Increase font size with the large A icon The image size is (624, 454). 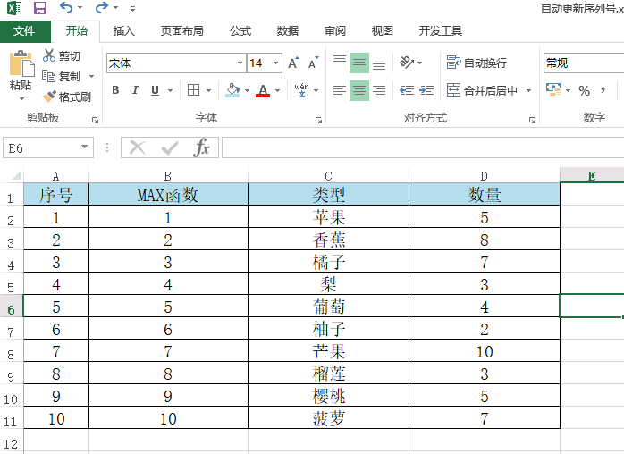[x=294, y=63]
